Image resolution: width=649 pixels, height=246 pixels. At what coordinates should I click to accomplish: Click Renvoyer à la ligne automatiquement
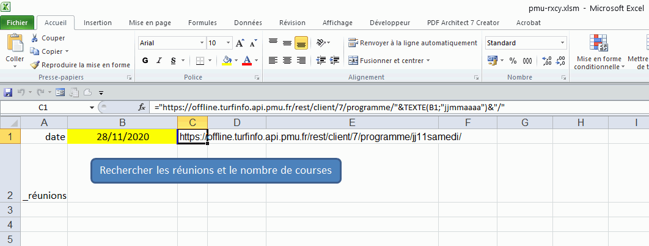(413, 43)
